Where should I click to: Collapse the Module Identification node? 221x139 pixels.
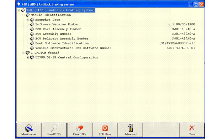(23, 15)
